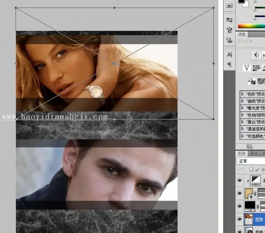Lock transparent pixels in Layers panel

(x=251, y=169)
